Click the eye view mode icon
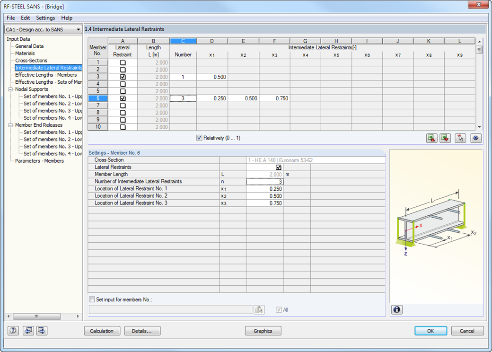The width and height of the screenshot is (492, 352). [x=476, y=138]
